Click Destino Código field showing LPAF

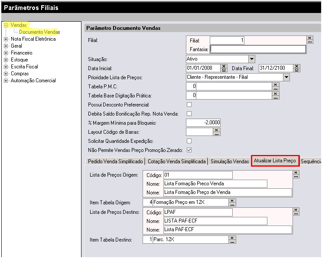coord(198,212)
